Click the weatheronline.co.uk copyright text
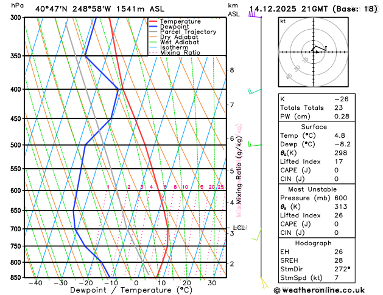Viewport: 383px width, 295px height. coord(319,290)
